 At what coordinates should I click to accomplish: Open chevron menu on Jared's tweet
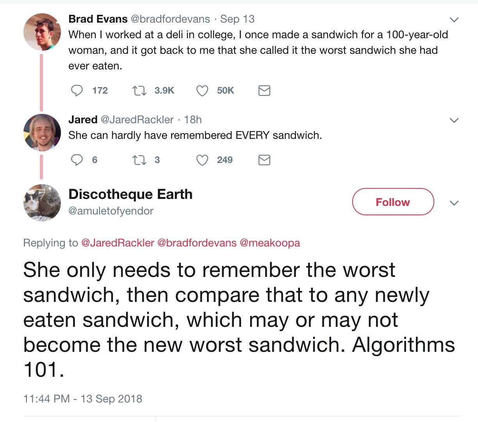453,120
